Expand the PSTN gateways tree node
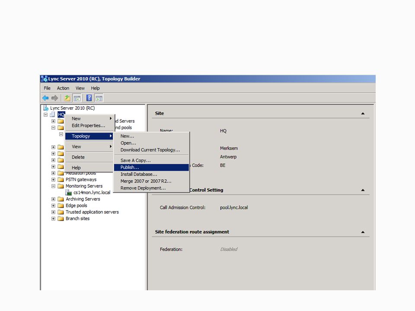415x311 pixels. (53, 180)
